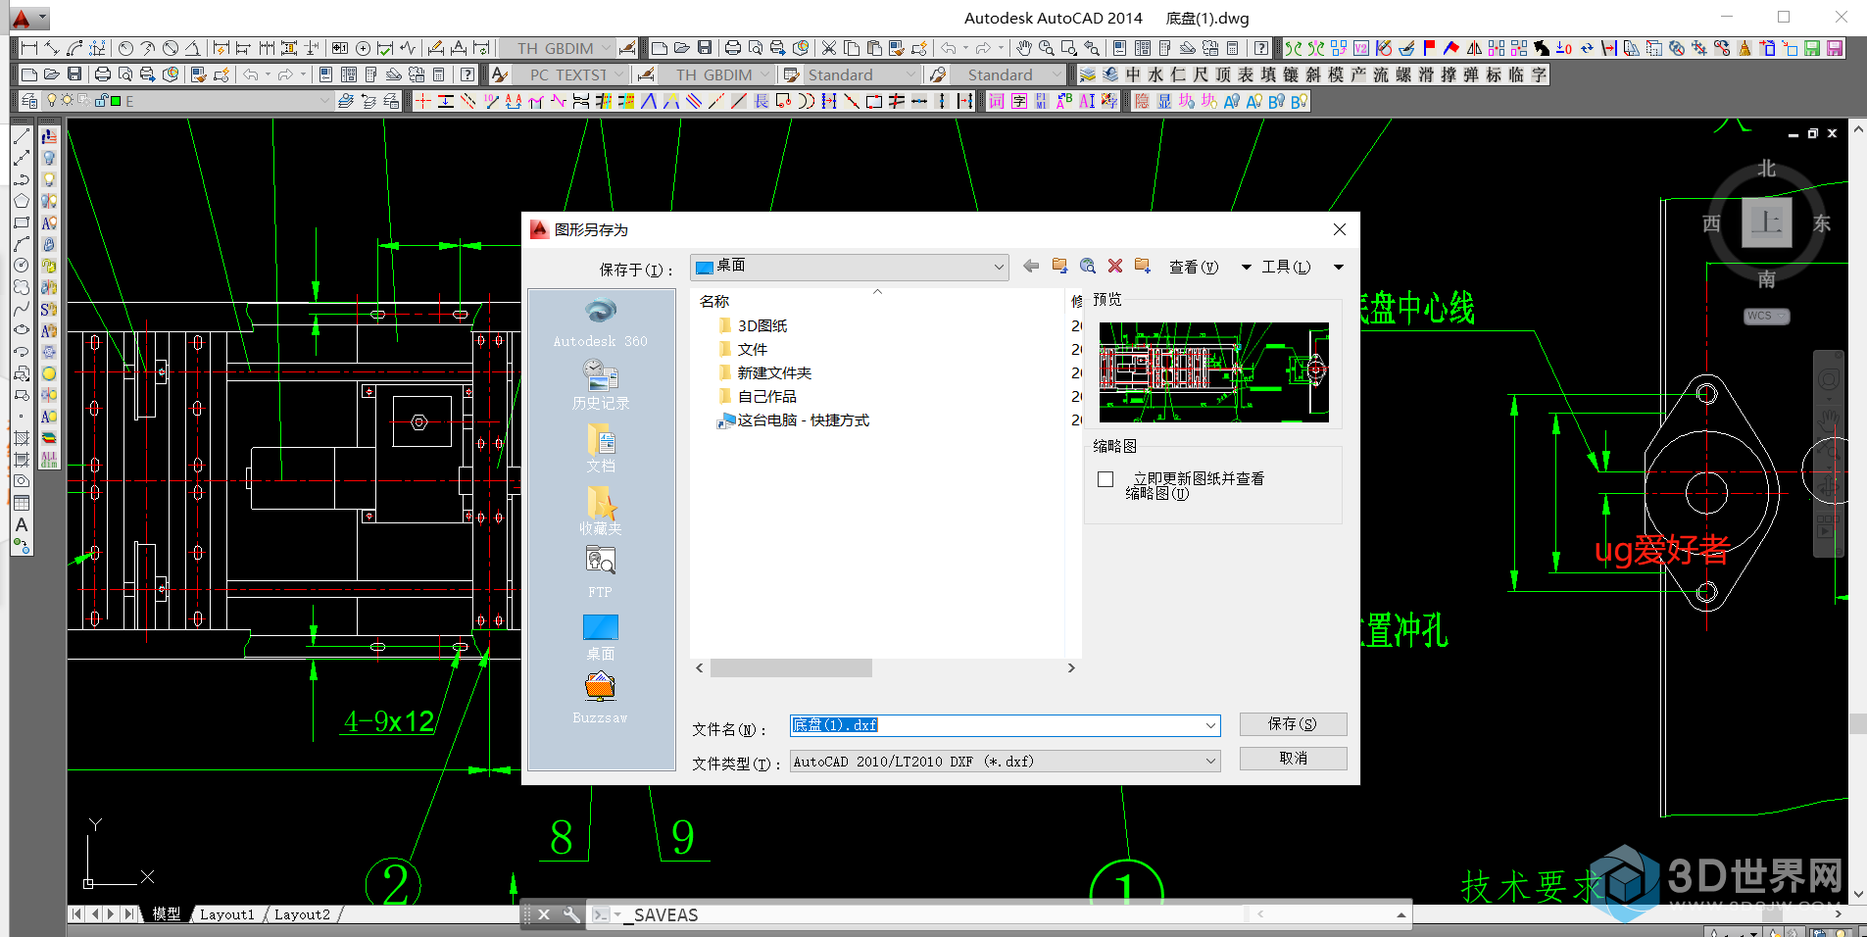This screenshot has height=937, width=1867.
Task: Select the Table tool
Action: pyautogui.click(x=22, y=503)
